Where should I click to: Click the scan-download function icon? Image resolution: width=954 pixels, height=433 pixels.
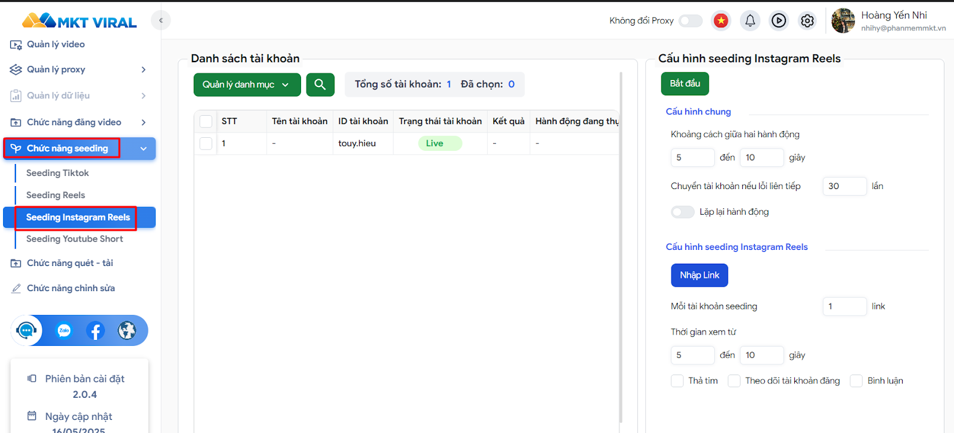[16, 263]
